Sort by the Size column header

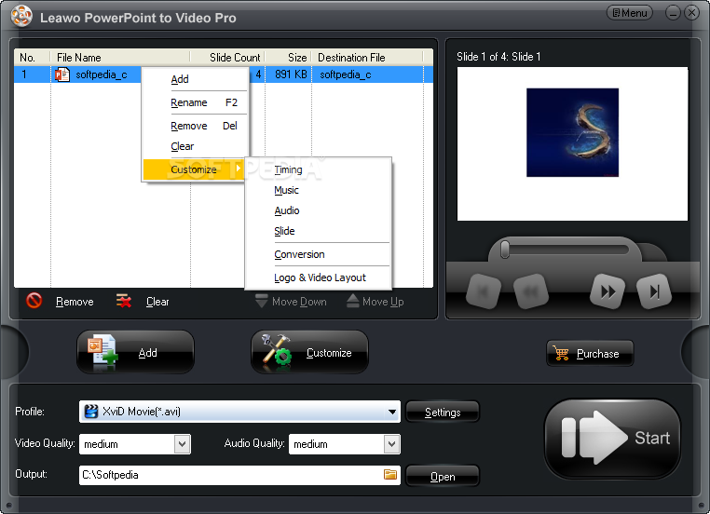point(289,58)
